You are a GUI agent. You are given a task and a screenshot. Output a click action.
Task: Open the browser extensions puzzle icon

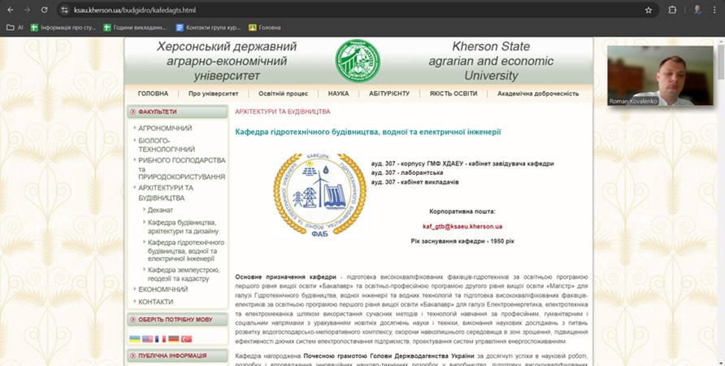click(x=672, y=10)
